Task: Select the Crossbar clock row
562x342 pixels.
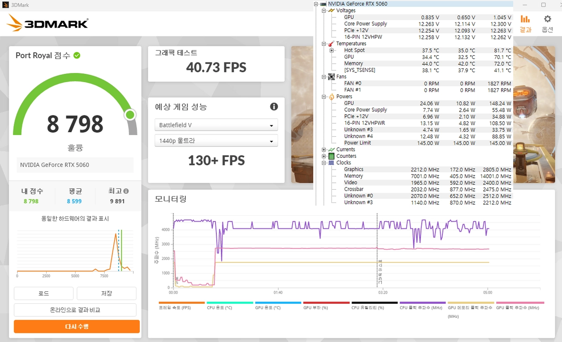Action: pyautogui.click(x=427, y=189)
